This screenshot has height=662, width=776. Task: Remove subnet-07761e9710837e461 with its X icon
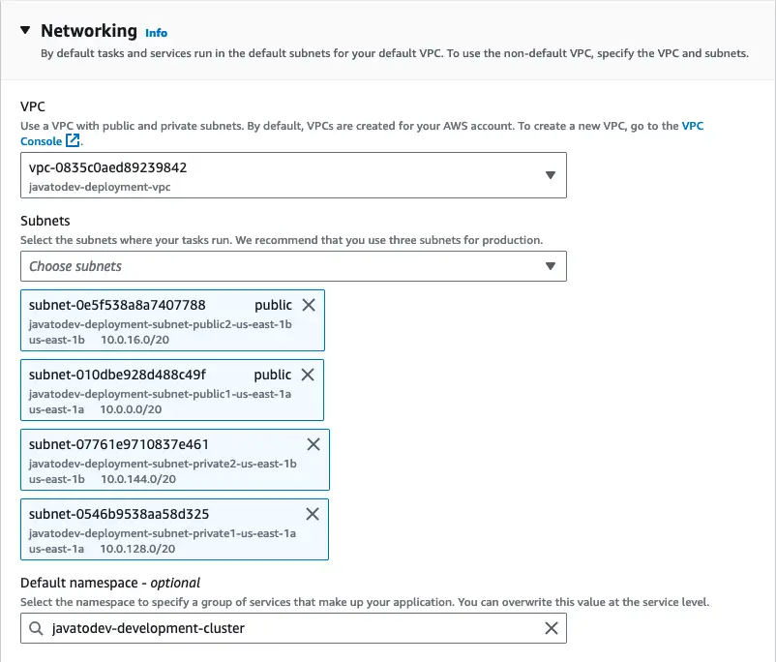point(313,444)
